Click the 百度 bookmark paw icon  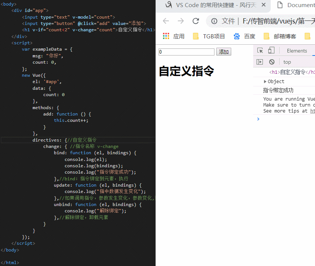click(237, 37)
